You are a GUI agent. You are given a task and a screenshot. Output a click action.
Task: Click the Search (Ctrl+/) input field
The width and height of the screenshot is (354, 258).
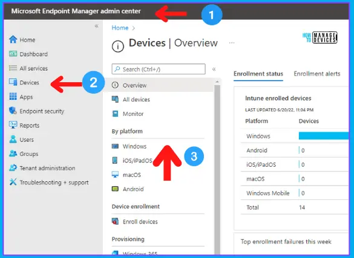pyautogui.click(x=159, y=69)
